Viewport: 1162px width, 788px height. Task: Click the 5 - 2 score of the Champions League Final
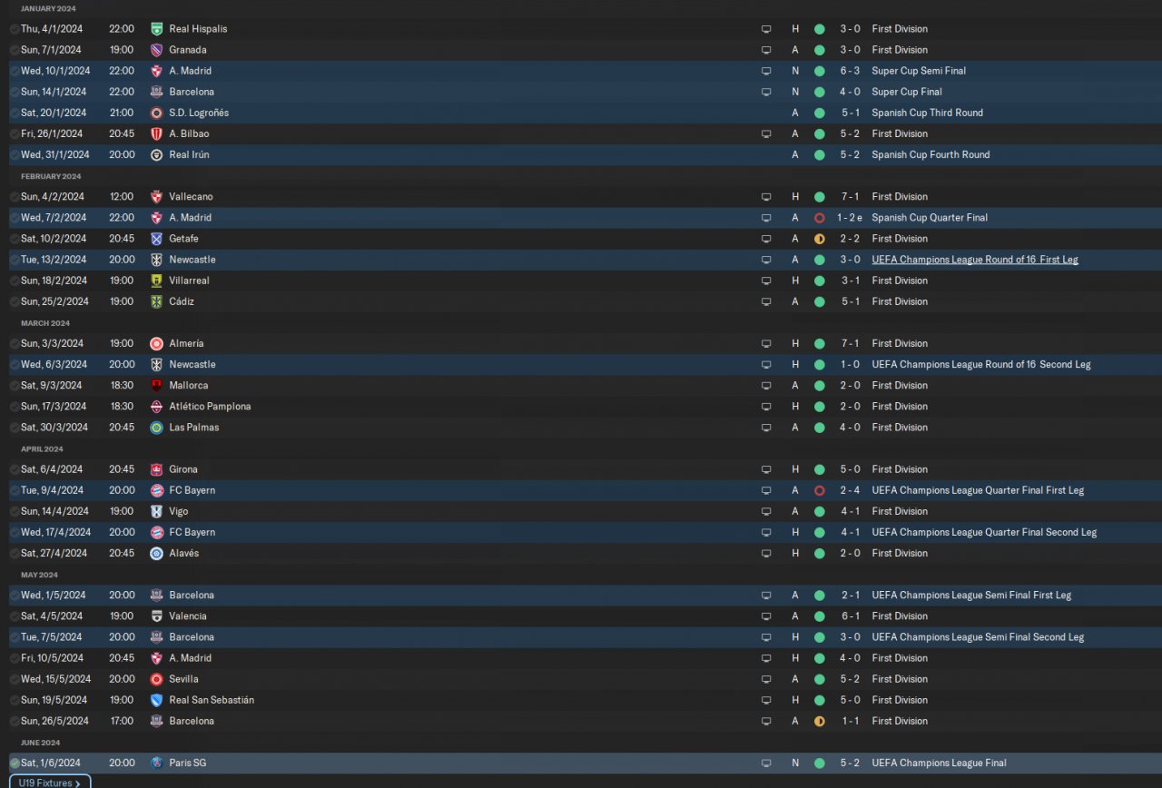click(x=850, y=763)
